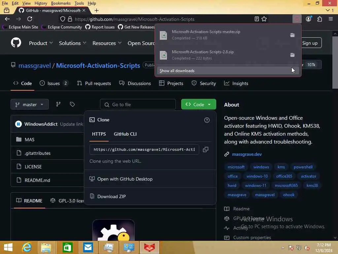Viewport: 338px width, 254px height.
Task: Open the Insights tab
Action: (236, 83)
